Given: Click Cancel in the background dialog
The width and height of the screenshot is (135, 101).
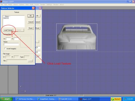Looking at the screenshot, I should tap(38, 22).
